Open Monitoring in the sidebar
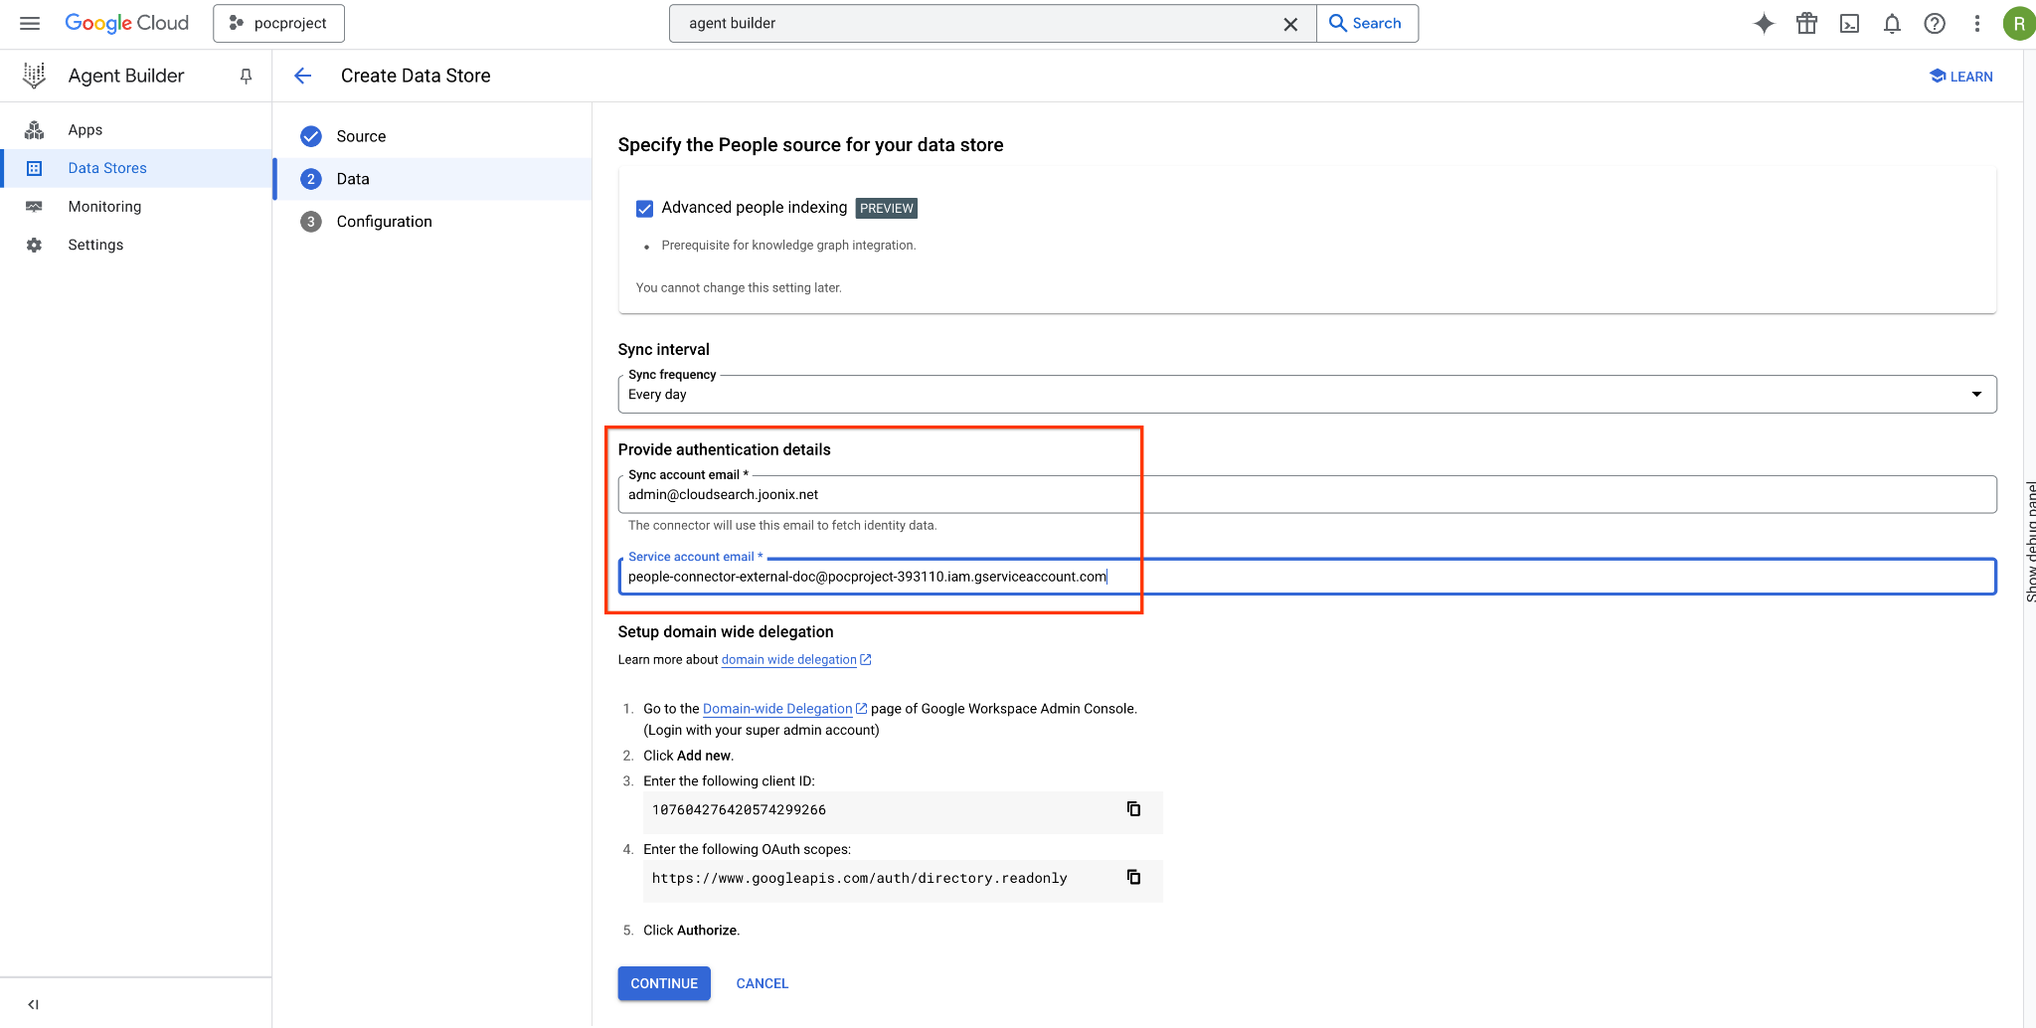This screenshot has width=2036, height=1028. (x=136, y=207)
